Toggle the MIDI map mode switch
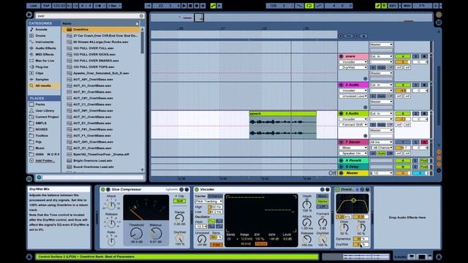The height and width of the screenshot is (263, 468). (x=407, y=6)
